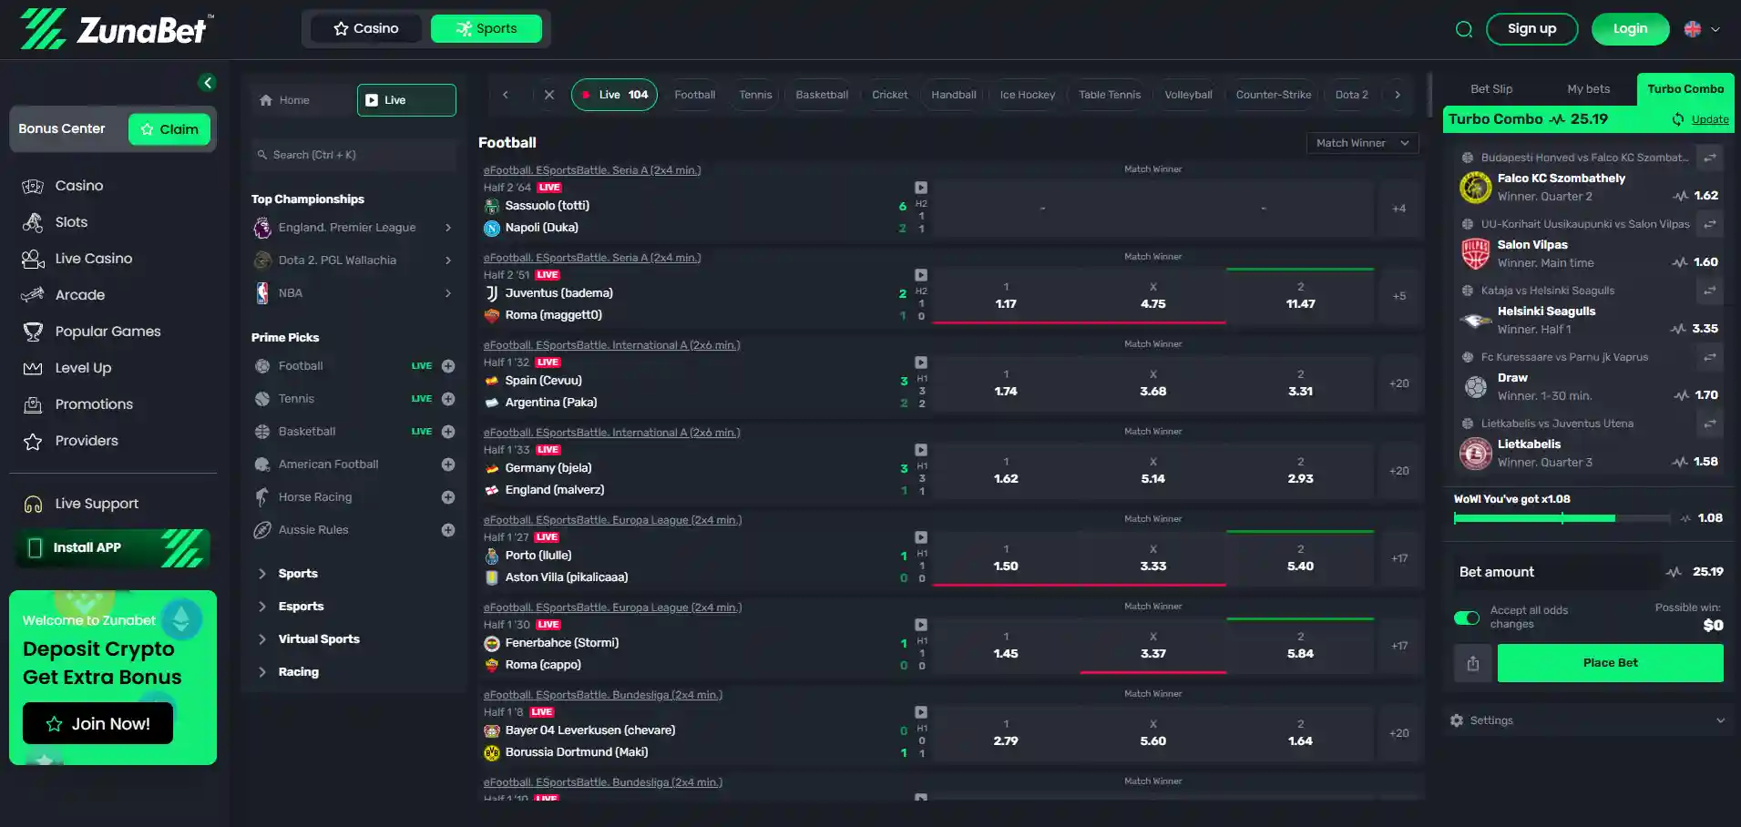Switch to the Casino tab

click(365, 28)
